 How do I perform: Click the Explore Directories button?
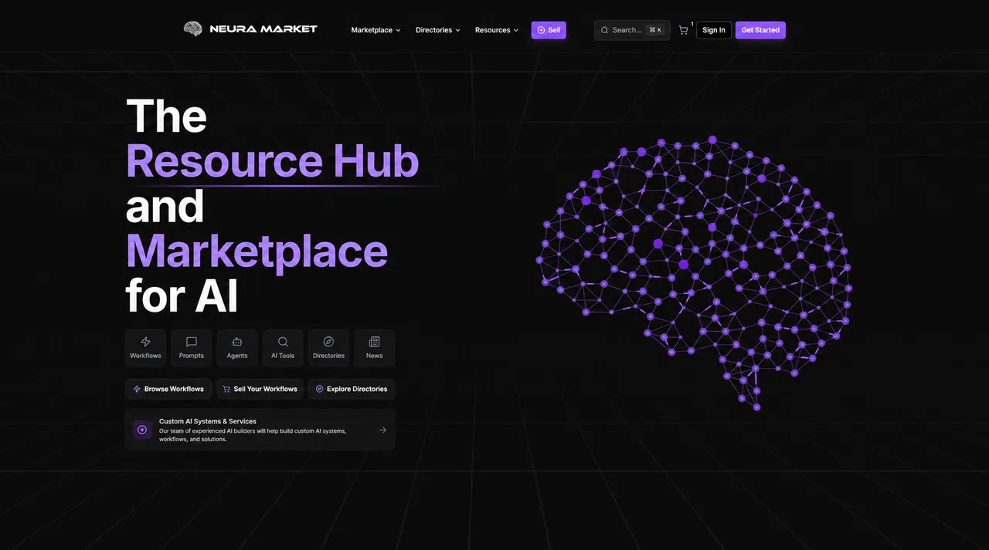352,389
